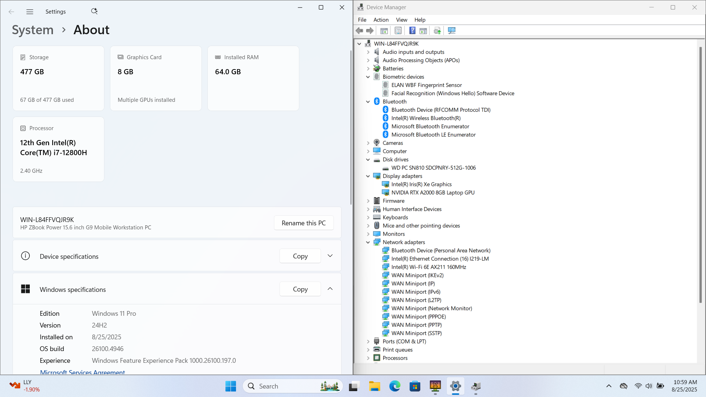Screen dimensions: 706x397
Task: Collapse the Bluetooth node
Action: (x=368, y=102)
